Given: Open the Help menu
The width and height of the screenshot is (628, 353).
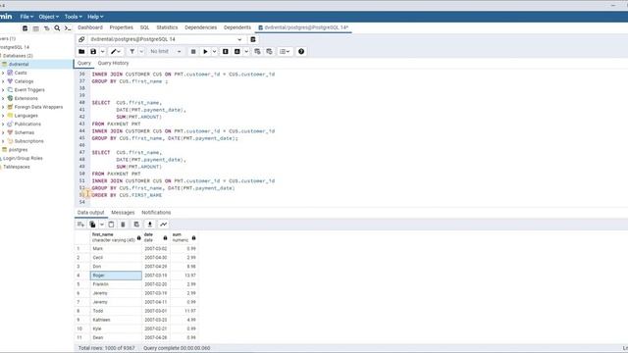Looking at the screenshot, I should [x=95, y=17].
